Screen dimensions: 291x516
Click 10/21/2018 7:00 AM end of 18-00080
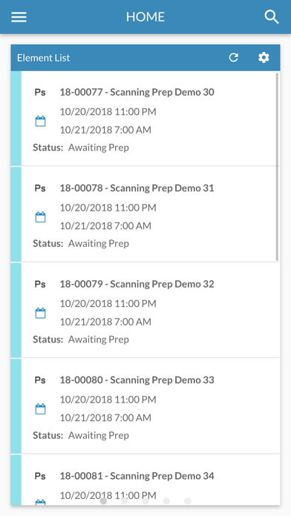pyautogui.click(x=105, y=418)
